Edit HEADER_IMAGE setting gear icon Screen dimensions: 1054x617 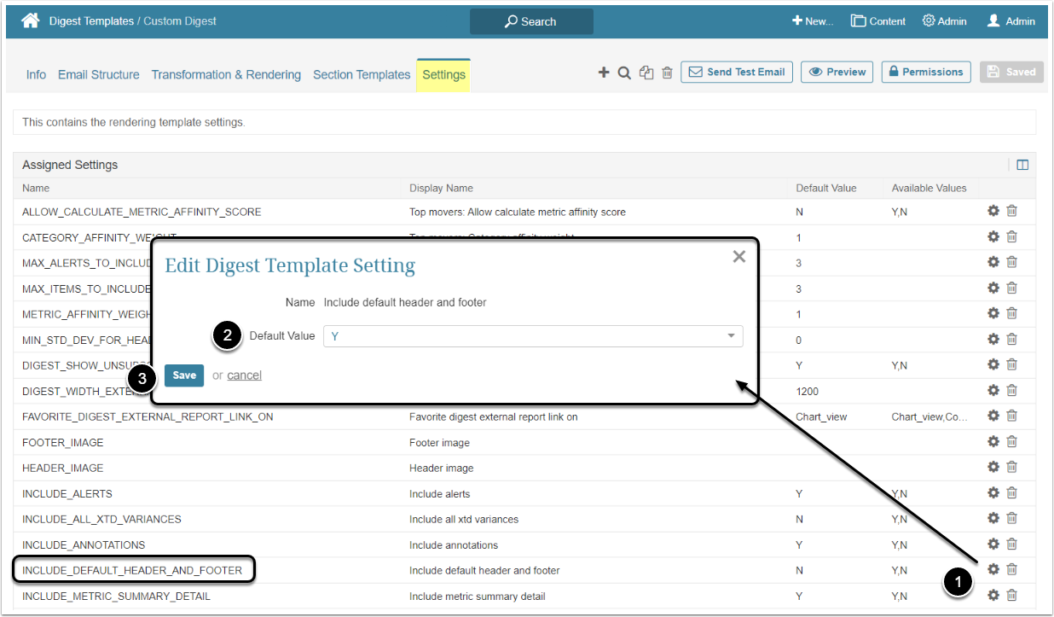coord(993,467)
